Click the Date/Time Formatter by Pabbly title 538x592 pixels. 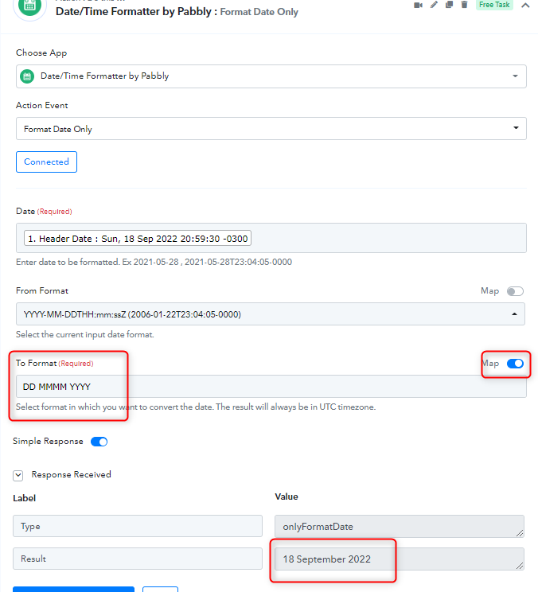click(x=133, y=12)
